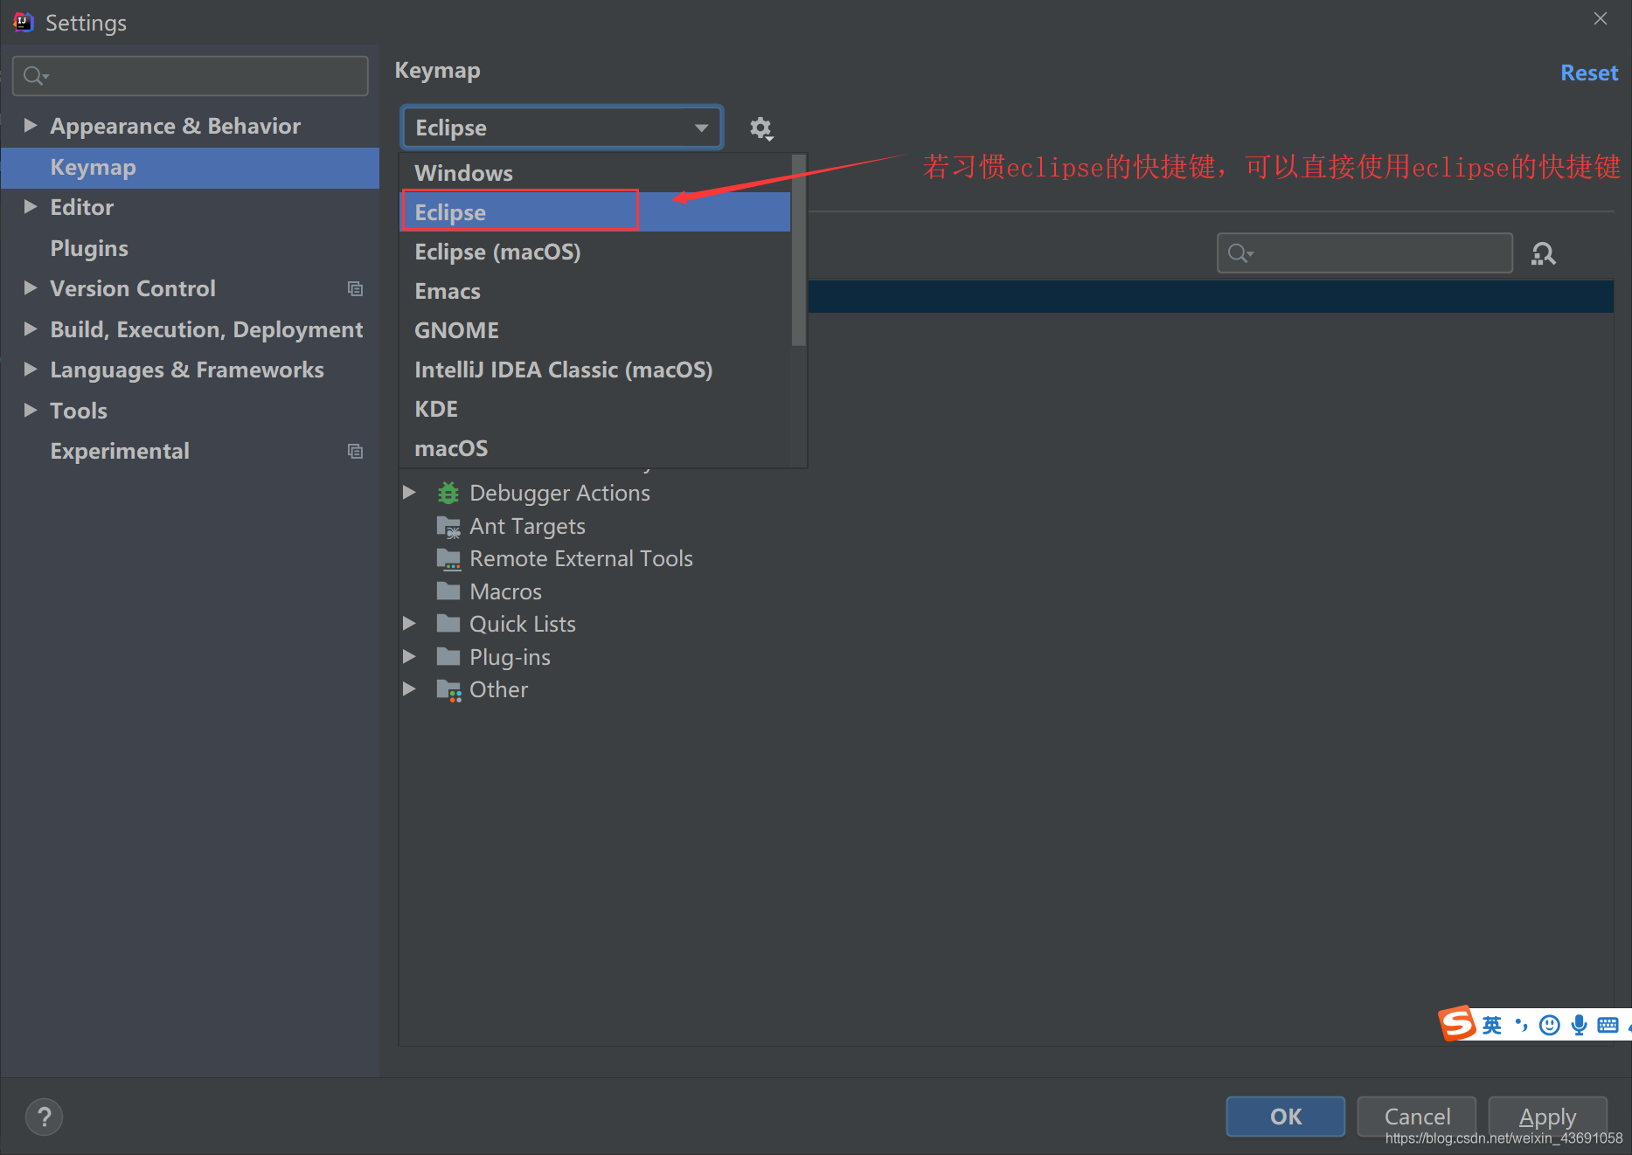Focus the settings search field
The image size is (1632, 1155).
pos(191,76)
